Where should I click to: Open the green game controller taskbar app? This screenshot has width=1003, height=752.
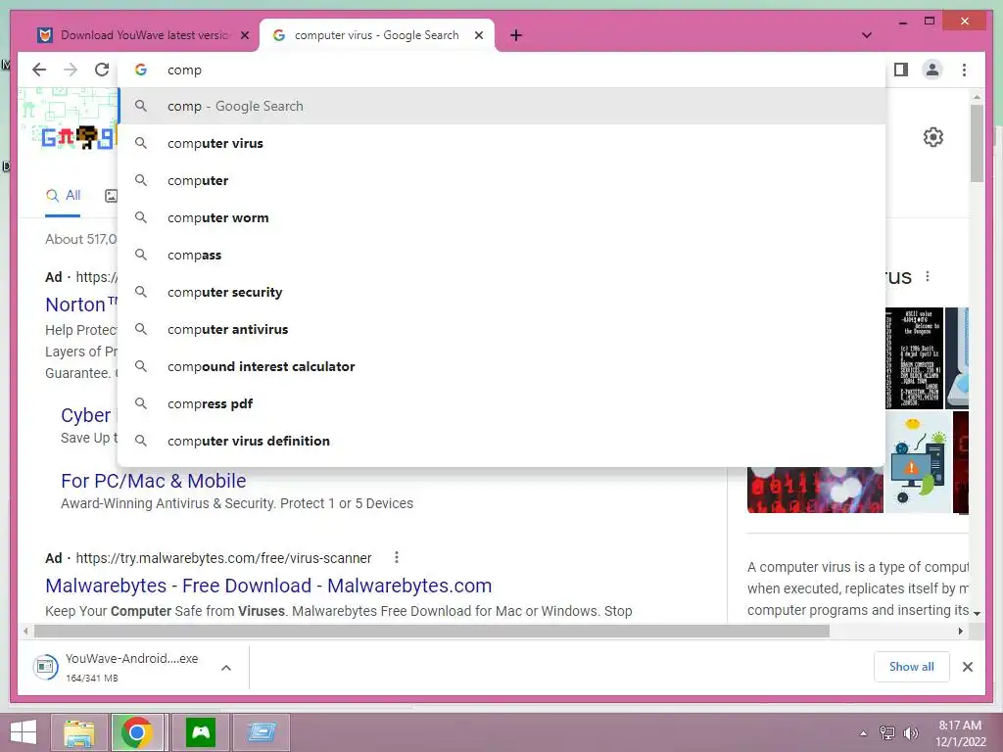click(x=201, y=732)
